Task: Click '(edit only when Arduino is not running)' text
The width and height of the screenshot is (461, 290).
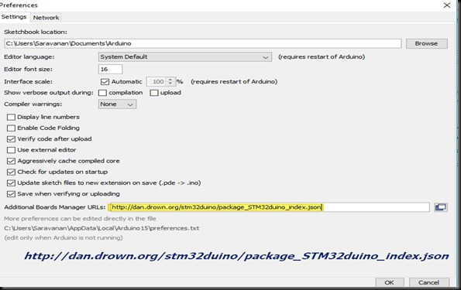Action: click(x=64, y=237)
